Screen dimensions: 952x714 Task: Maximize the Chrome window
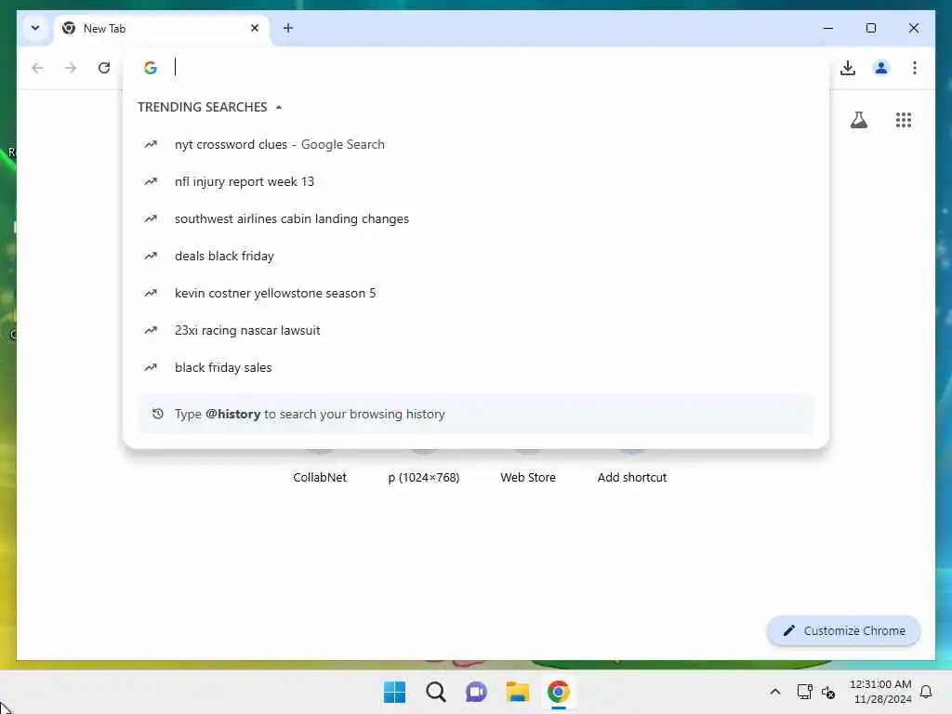click(x=870, y=28)
